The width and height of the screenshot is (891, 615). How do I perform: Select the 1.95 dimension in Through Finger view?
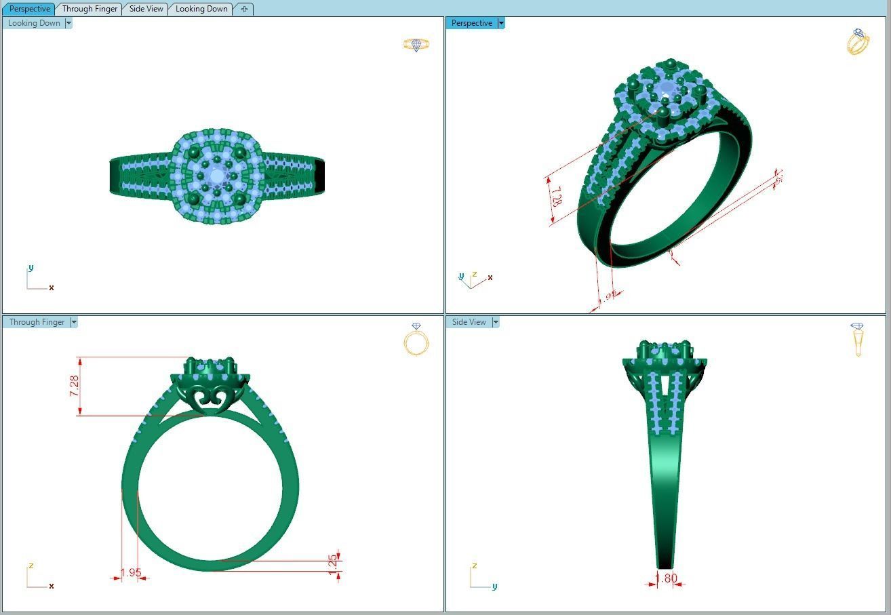coord(131,573)
